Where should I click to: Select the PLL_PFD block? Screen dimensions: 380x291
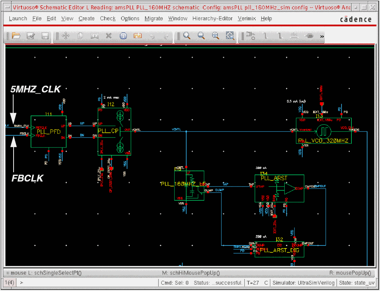48,132
